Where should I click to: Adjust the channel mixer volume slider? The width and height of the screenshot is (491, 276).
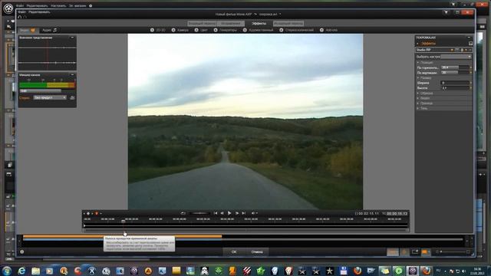point(41,90)
